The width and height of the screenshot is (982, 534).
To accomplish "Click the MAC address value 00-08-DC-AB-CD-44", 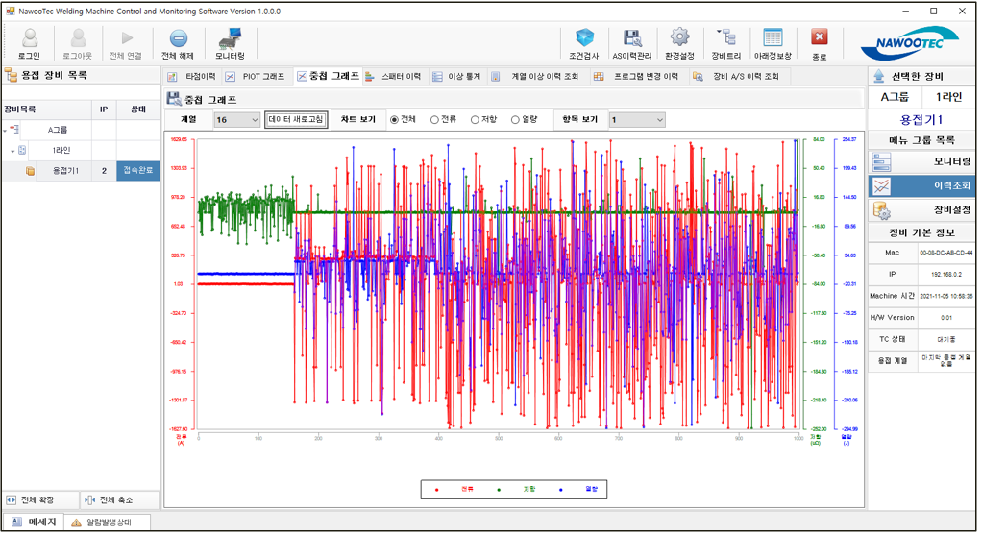I will (945, 253).
